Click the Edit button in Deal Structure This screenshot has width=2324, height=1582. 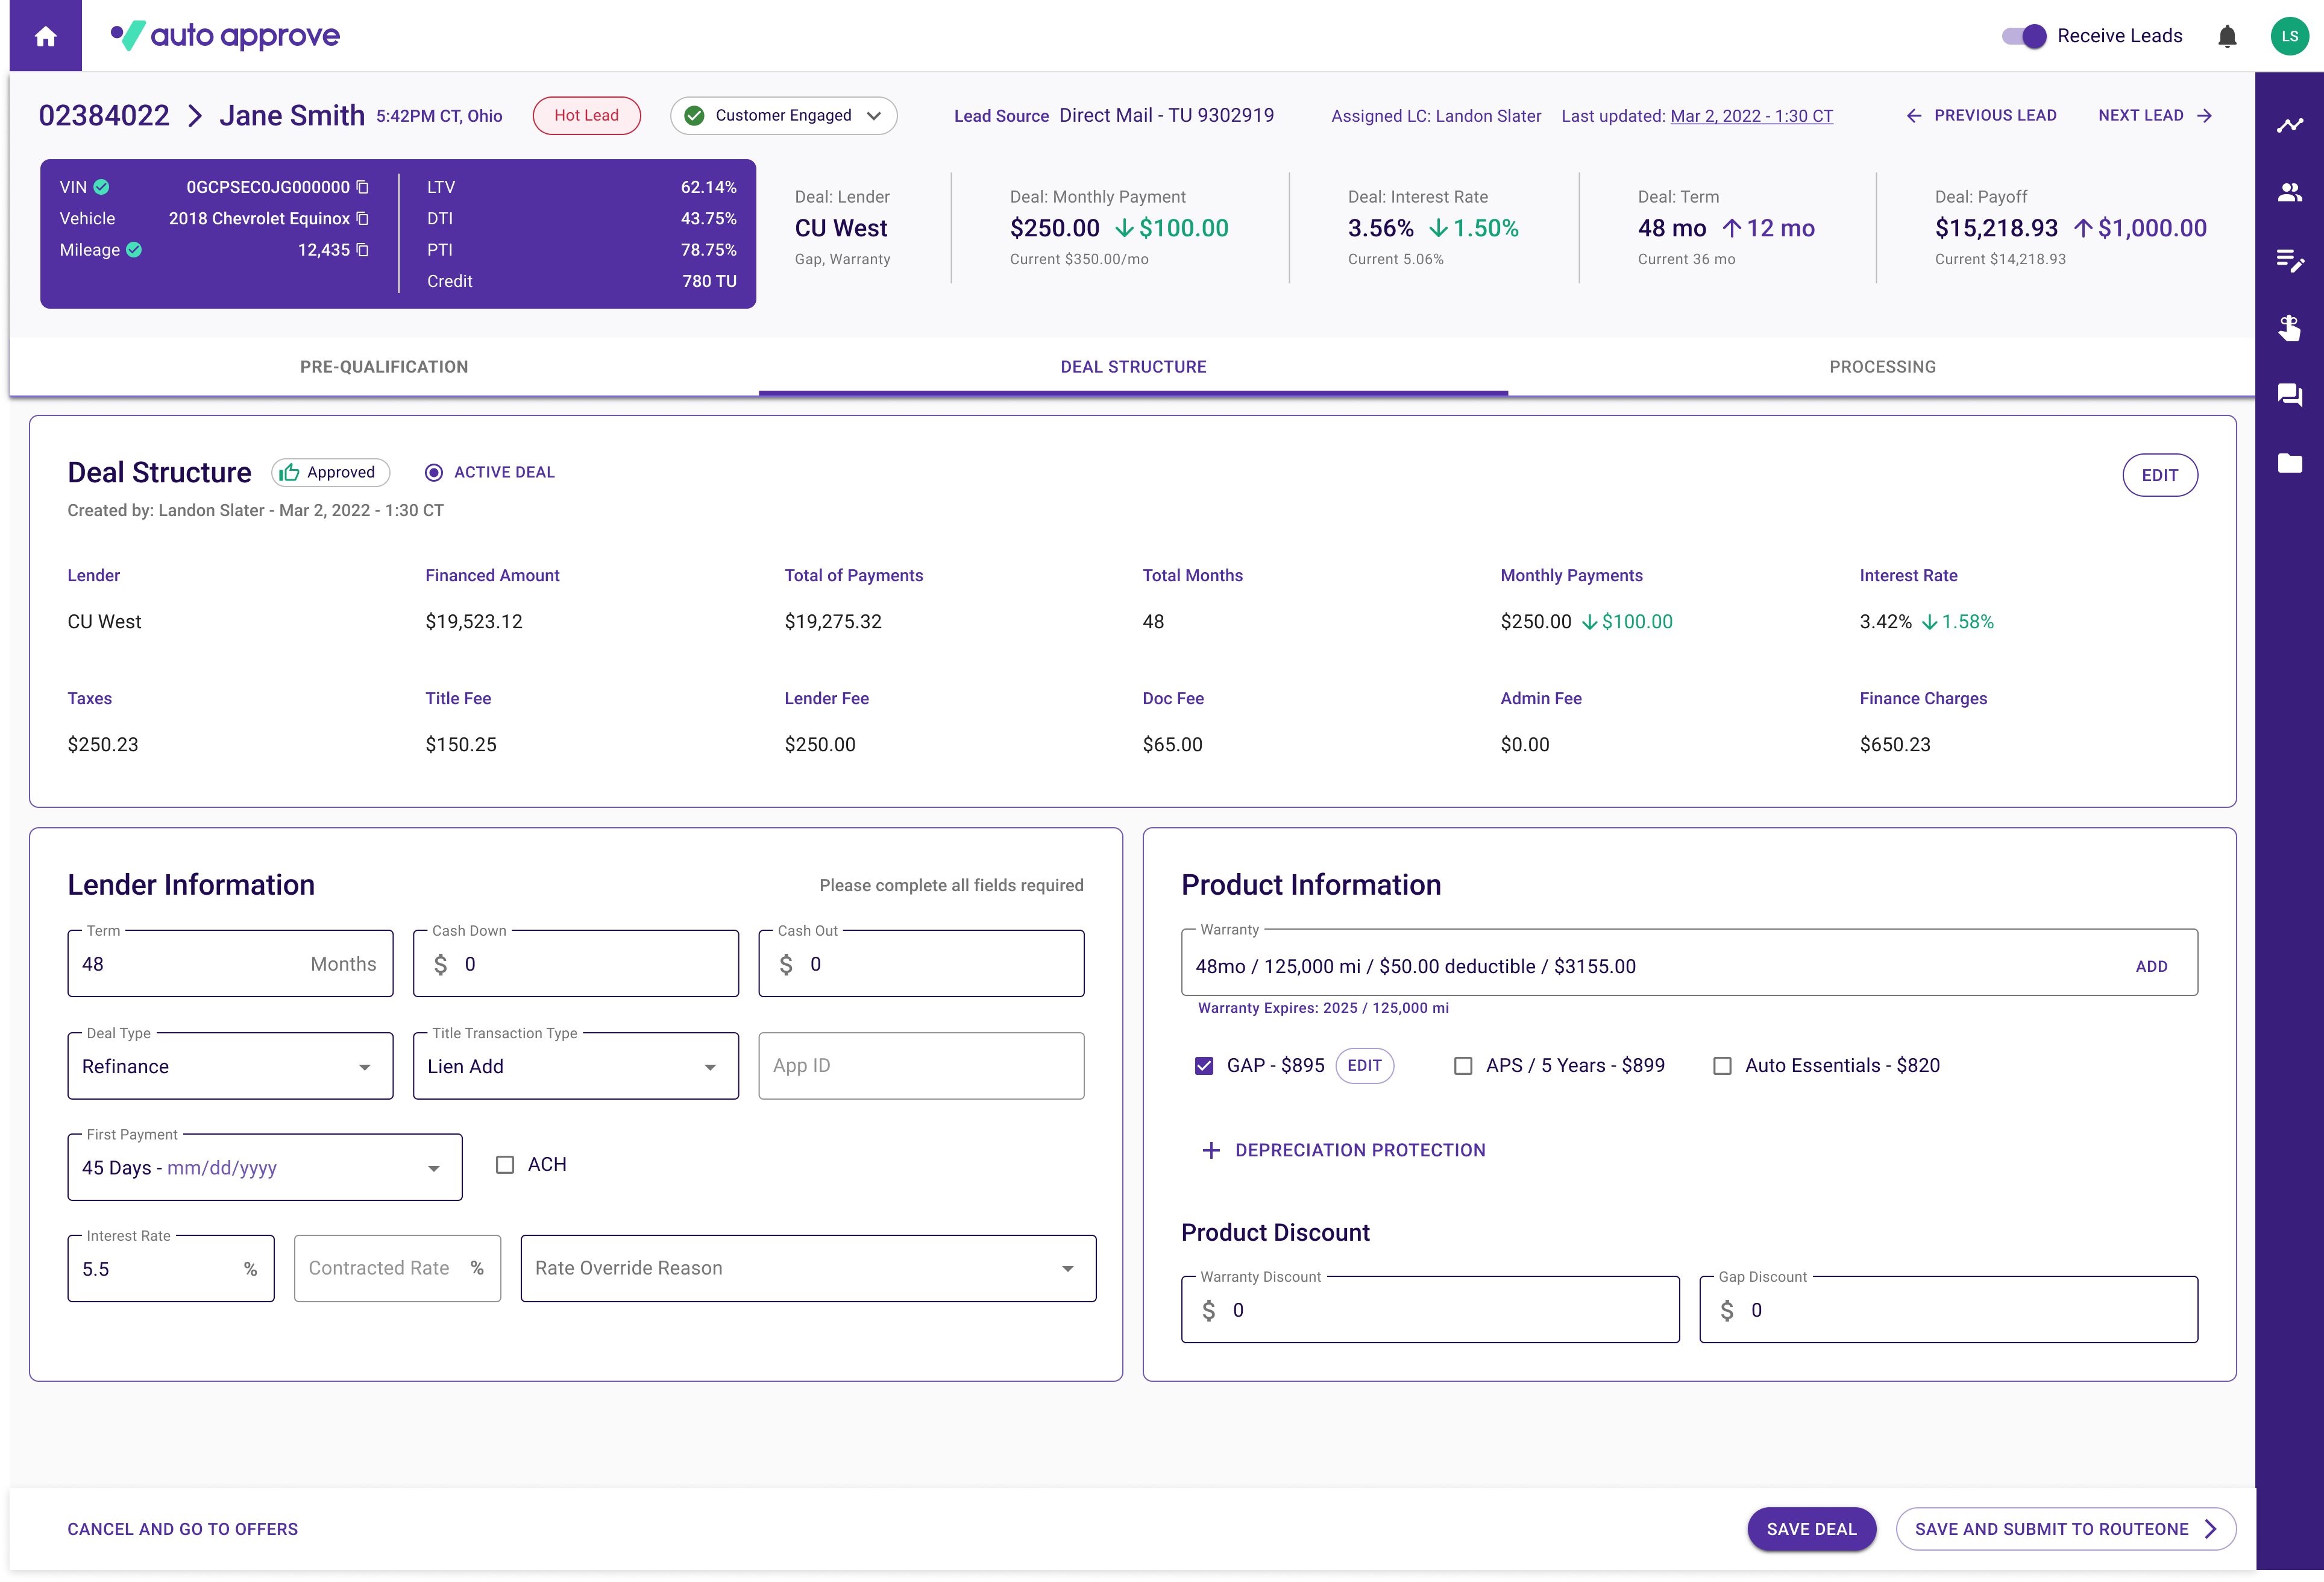click(x=2160, y=475)
